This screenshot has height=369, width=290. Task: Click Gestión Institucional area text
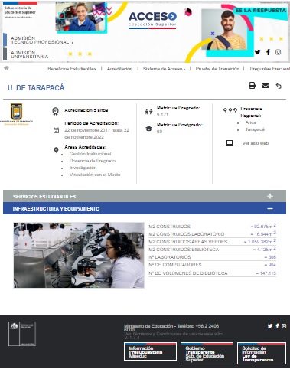[x=90, y=154]
